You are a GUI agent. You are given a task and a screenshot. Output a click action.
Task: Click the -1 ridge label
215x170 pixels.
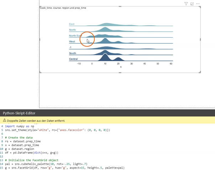(70, 47)
